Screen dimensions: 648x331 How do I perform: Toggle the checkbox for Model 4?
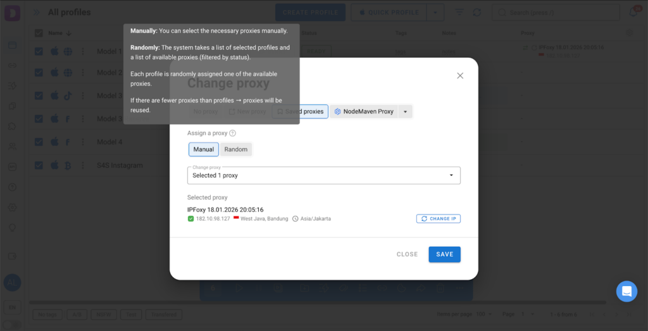tap(39, 142)
